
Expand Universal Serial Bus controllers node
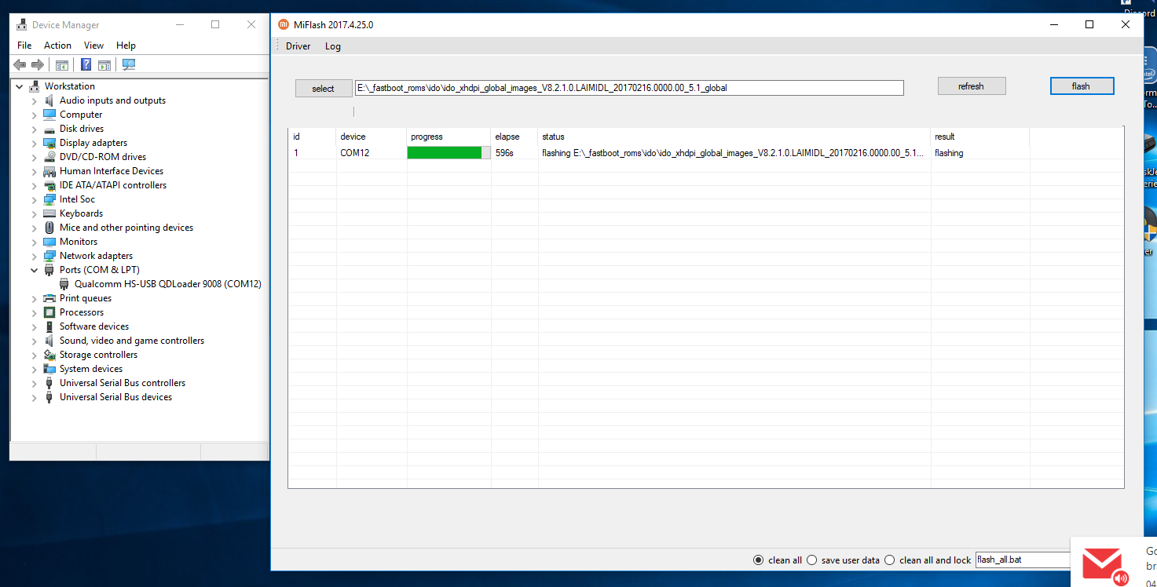coord(34,383)
